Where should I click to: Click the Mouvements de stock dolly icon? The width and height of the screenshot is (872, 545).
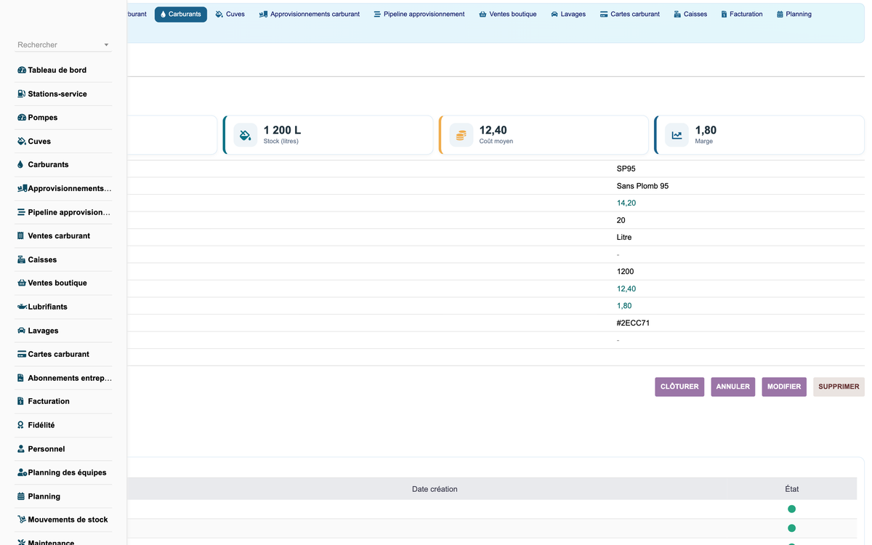click(23, 520)
